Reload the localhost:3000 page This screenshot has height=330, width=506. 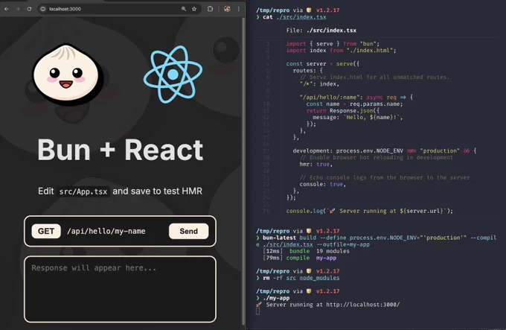tap(29, 9)
